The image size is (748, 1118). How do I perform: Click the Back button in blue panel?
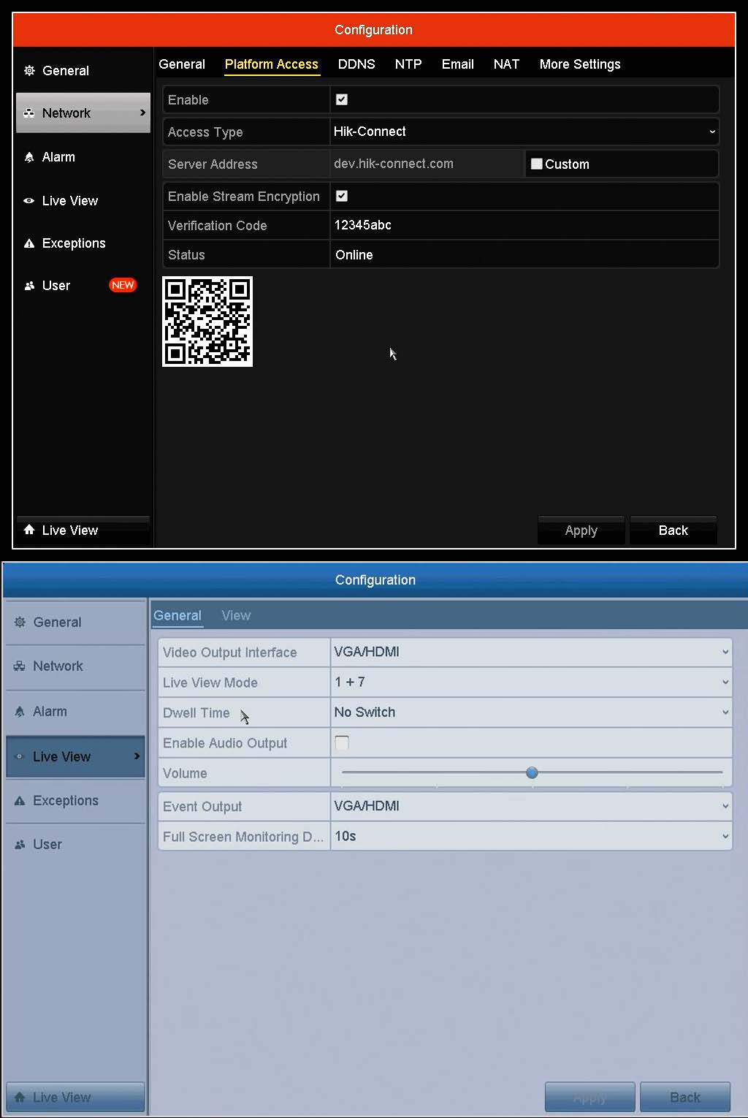685,1098
